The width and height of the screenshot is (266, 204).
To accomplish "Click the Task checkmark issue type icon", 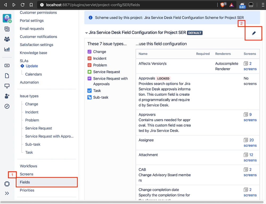I will [89, 91].
